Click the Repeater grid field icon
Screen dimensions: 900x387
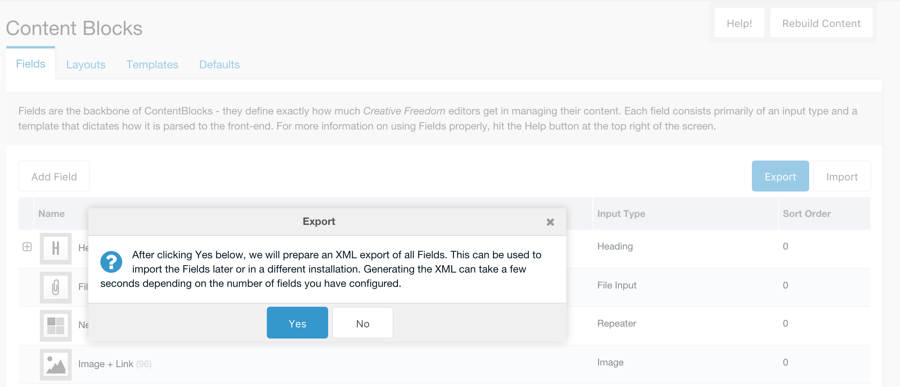[x=56, y=326]
